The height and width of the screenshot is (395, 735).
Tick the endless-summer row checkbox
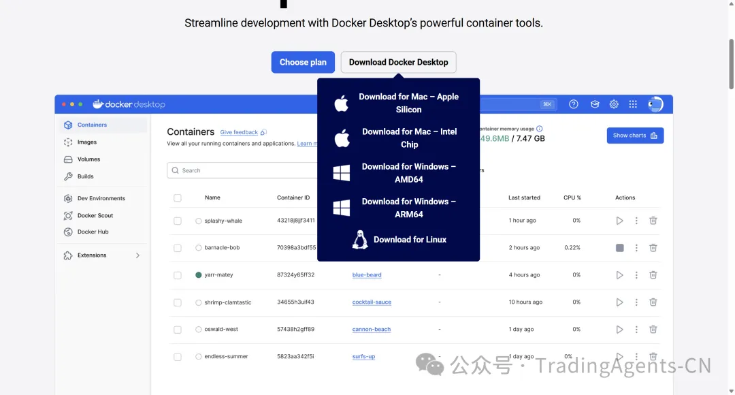click(178, 357)
